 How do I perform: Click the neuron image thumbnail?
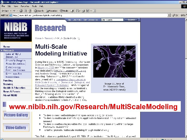tap(114, 61)
